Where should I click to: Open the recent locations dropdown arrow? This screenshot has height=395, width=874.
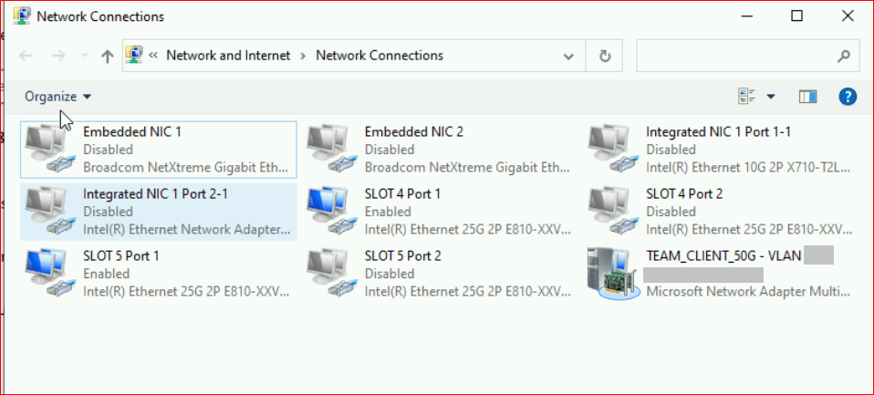[84, 56]
